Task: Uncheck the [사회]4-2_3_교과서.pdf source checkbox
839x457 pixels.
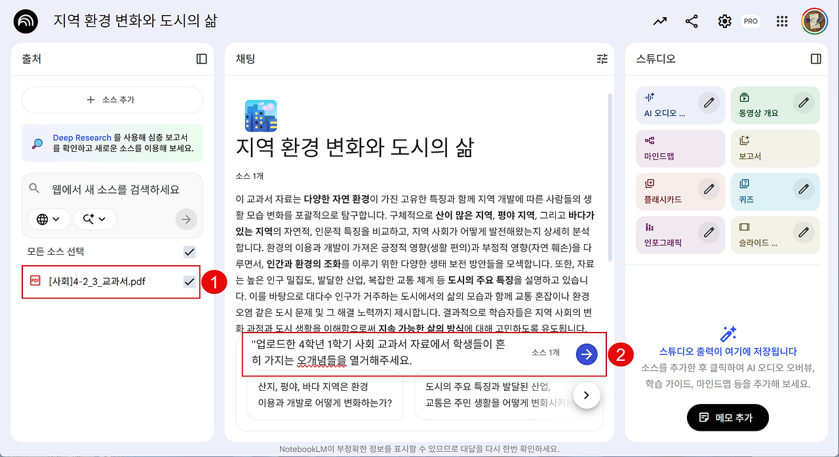Action: coord(189,282)
